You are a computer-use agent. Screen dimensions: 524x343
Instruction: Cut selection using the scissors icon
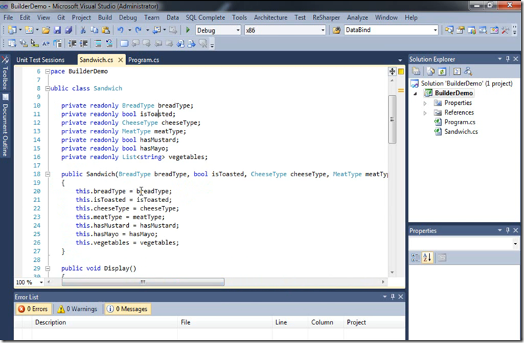[x=83, y=30]
